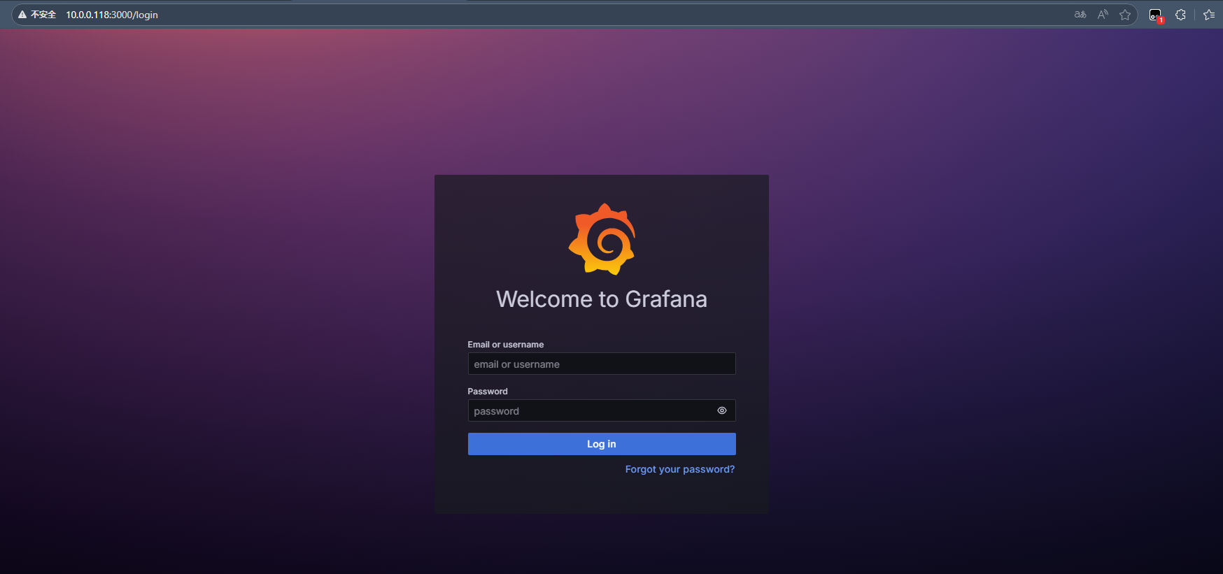Image resolution: width=1223 pixels, height=574 pixels.
Task: Click the Email or username label
Action: tap(506, 345)
